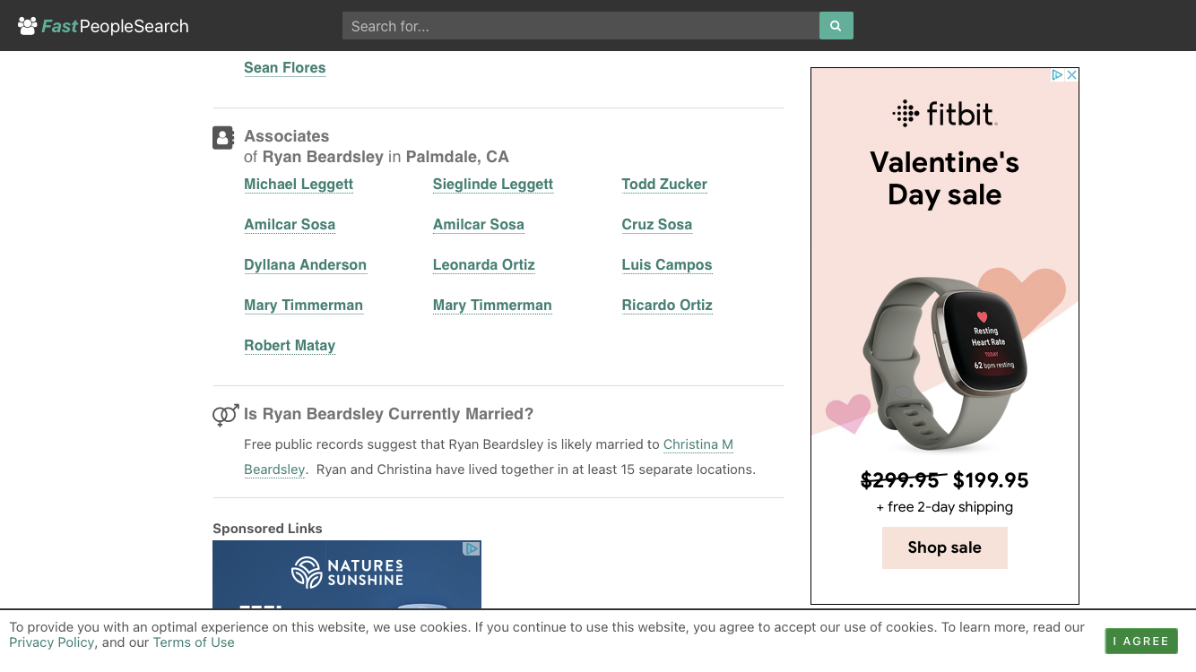Click the magnifier search button
Viewport: 1196px width, 672px height.
(836, 26)
